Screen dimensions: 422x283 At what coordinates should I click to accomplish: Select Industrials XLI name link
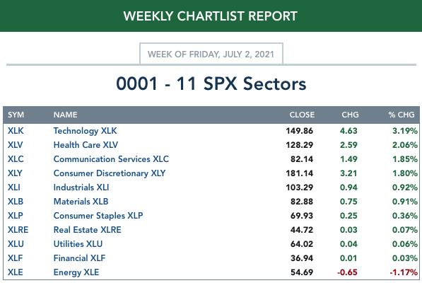pyautogui.click(x=81, y=187)
